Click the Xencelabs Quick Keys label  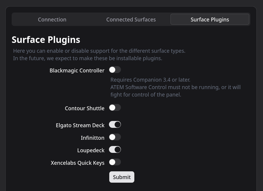(x=77, y=163)
